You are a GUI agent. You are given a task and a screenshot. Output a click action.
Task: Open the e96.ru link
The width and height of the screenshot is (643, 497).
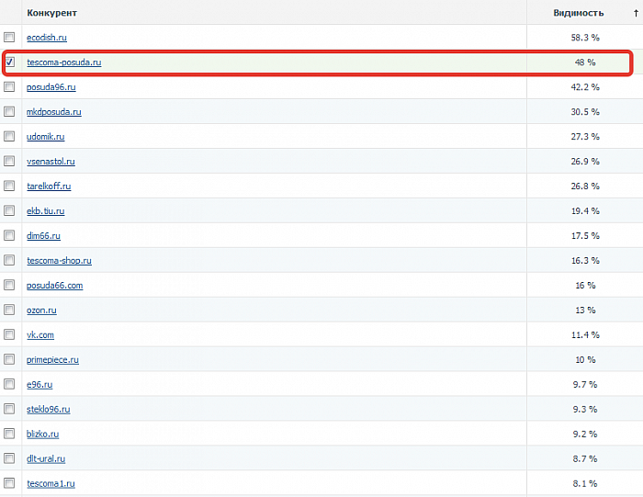coord(39,385)
